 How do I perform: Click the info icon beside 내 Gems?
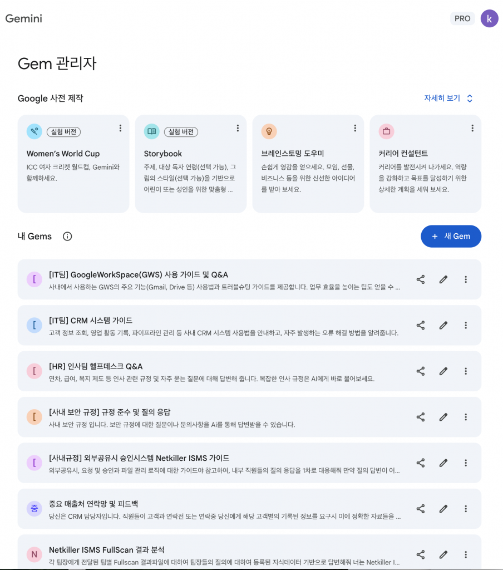pyautogui.click(x=67, y=236)
